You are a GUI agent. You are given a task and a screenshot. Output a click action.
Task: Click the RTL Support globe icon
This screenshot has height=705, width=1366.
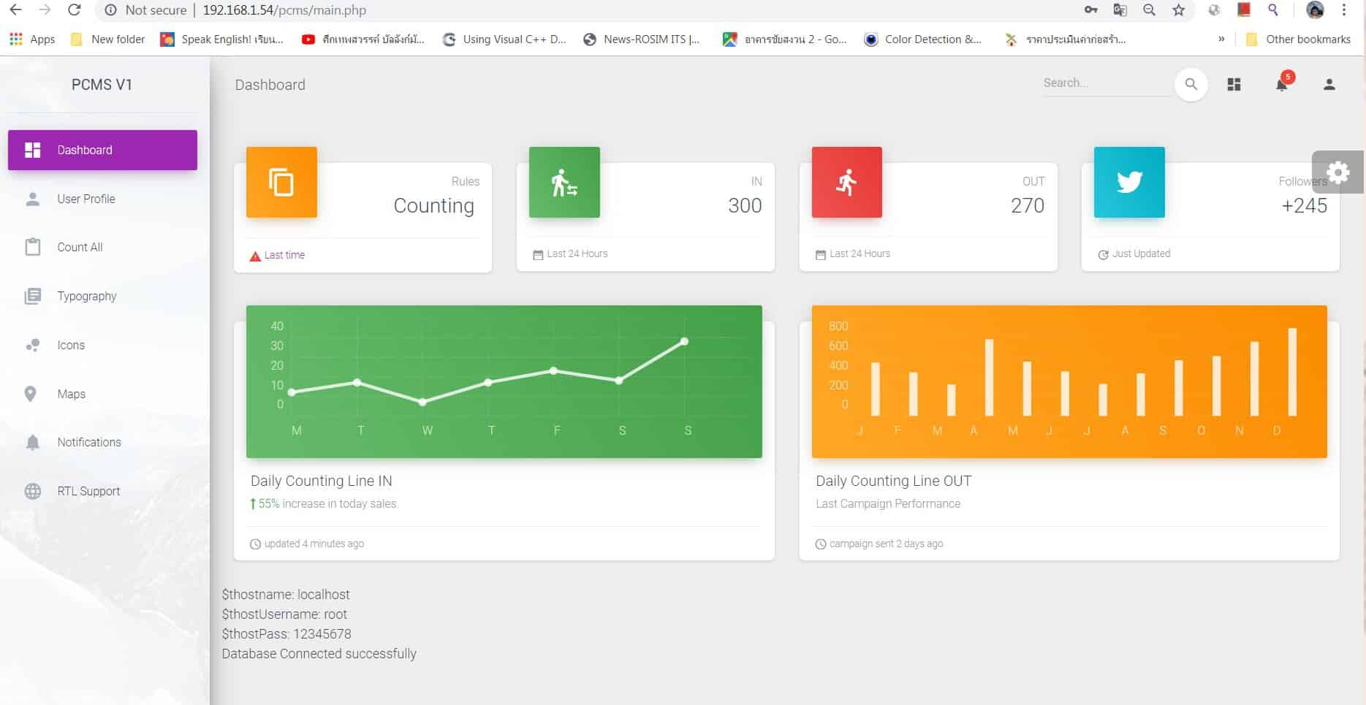(32, 490)
